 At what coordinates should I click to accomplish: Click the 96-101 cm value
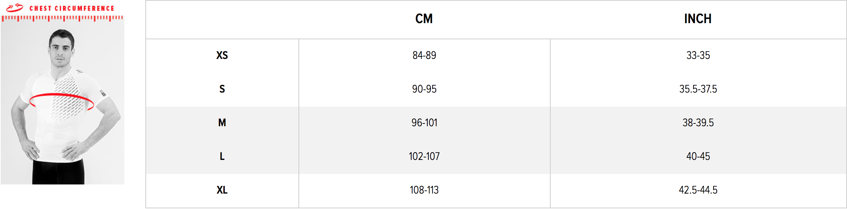(x=424, y=123)
